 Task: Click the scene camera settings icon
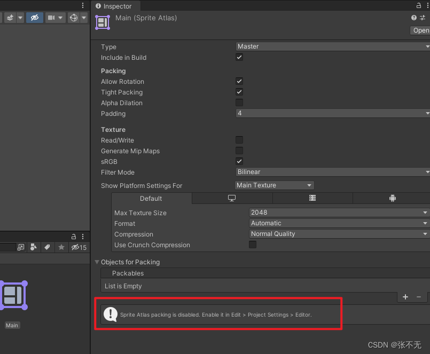(x=51, y=18)
